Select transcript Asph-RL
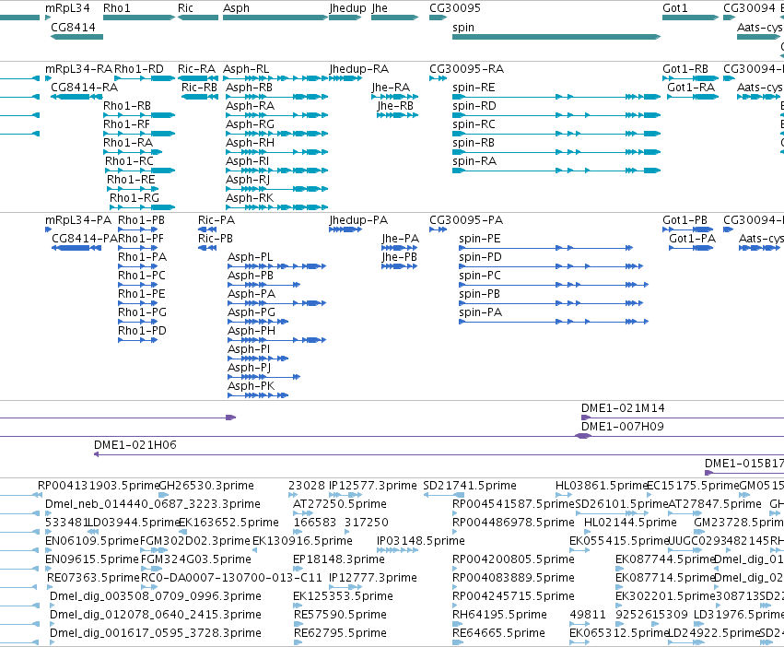Viewport: 784px width, 647px height. pos(275,78)
